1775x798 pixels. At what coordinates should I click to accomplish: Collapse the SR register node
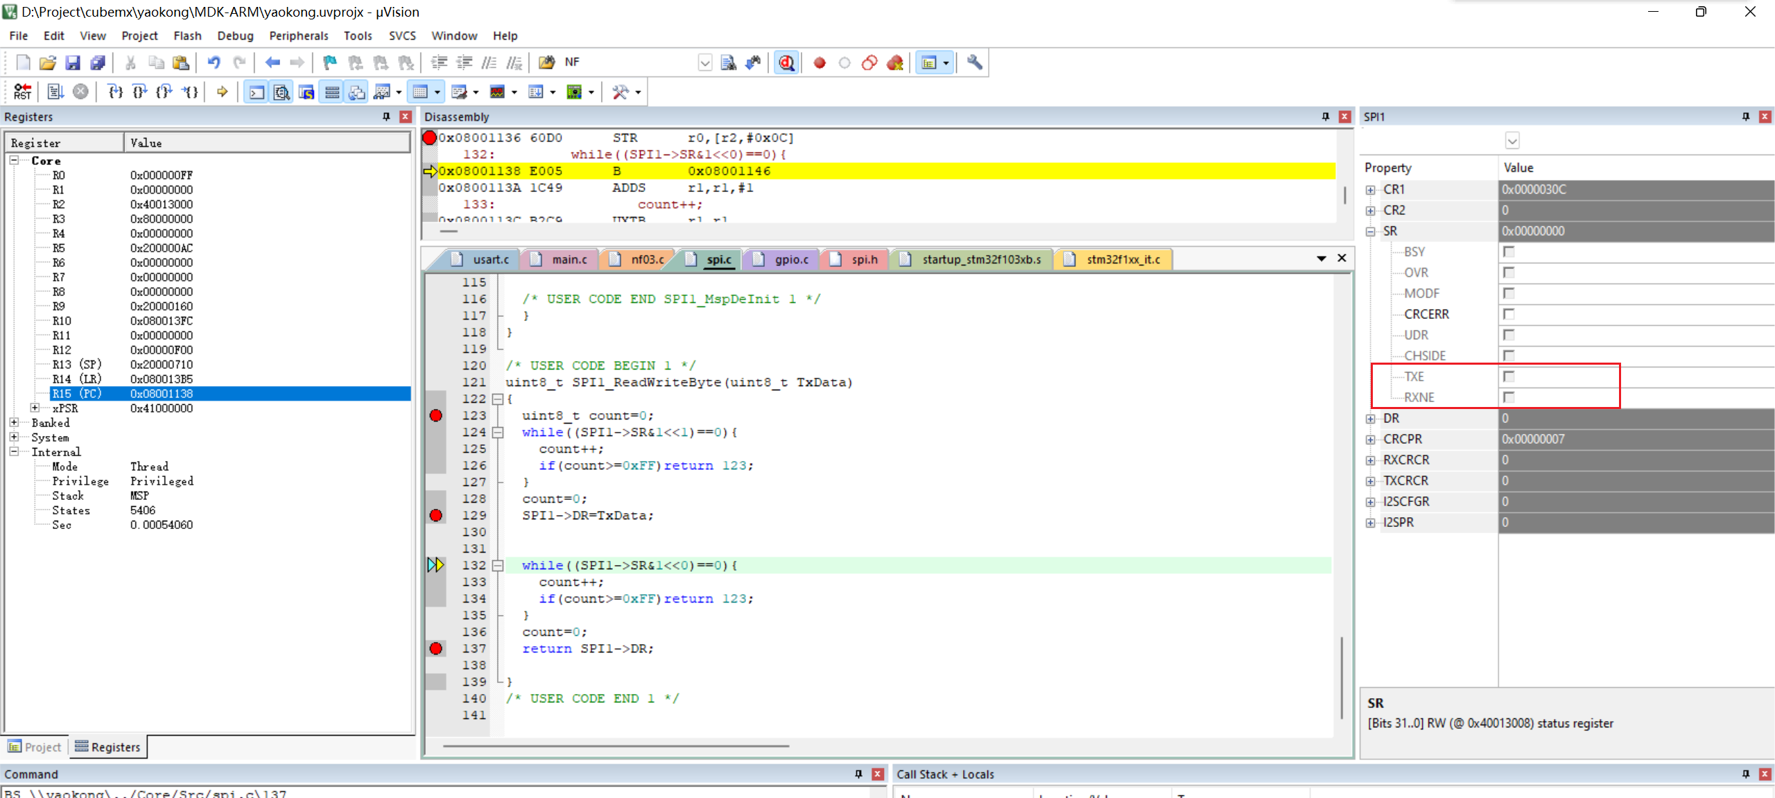(x=1370, y=232)
